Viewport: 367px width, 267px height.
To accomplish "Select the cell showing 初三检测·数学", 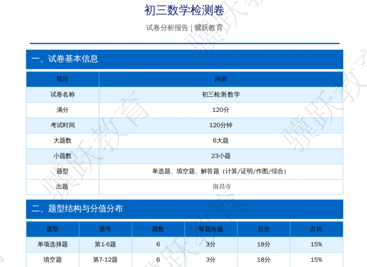I will (x=220, y=94).
